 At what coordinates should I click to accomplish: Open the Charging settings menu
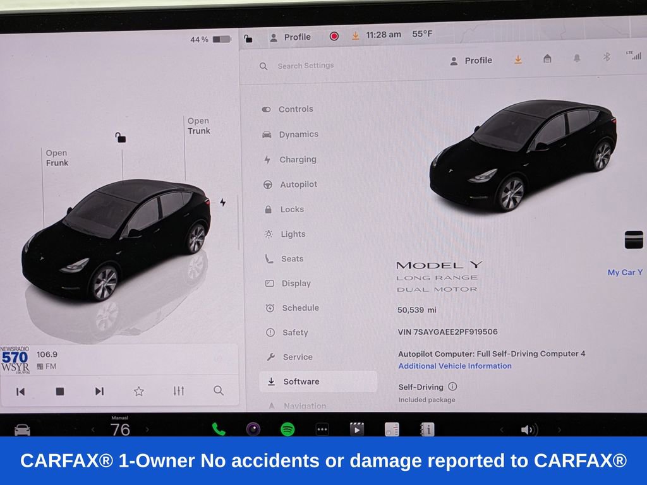click(x=290, y=159)
